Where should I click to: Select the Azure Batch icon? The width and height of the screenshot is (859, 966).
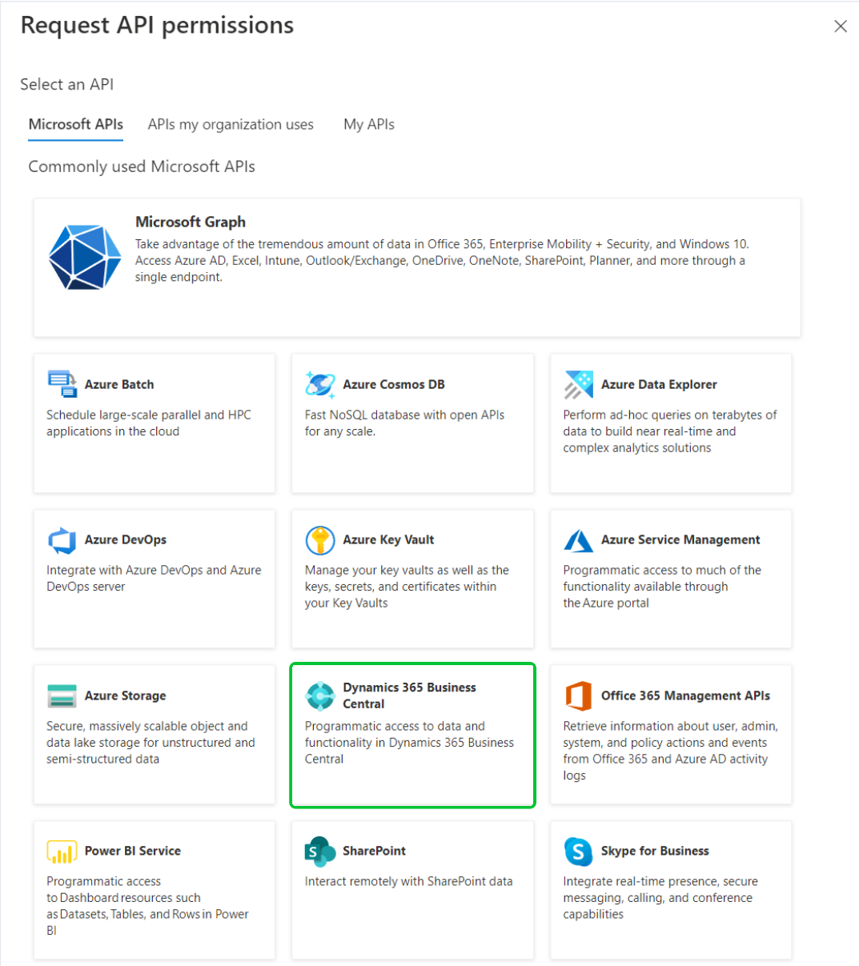(62, 384)
